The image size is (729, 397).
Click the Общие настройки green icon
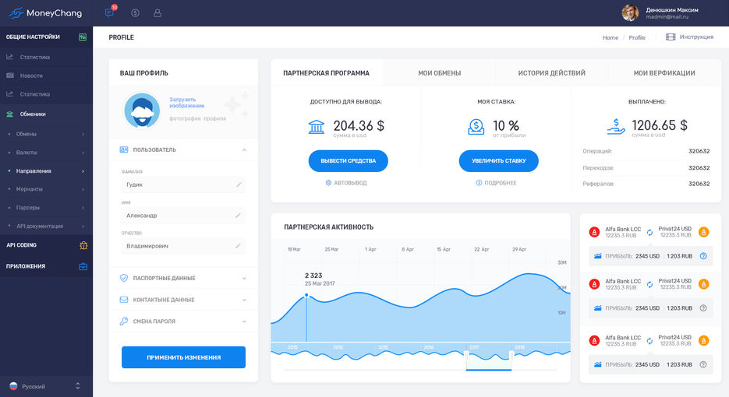coord(83,37)
